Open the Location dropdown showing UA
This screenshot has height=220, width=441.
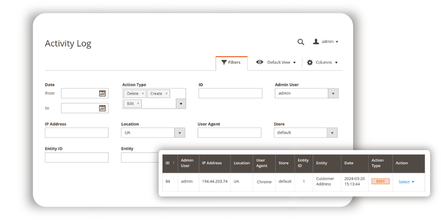(153, 133)
